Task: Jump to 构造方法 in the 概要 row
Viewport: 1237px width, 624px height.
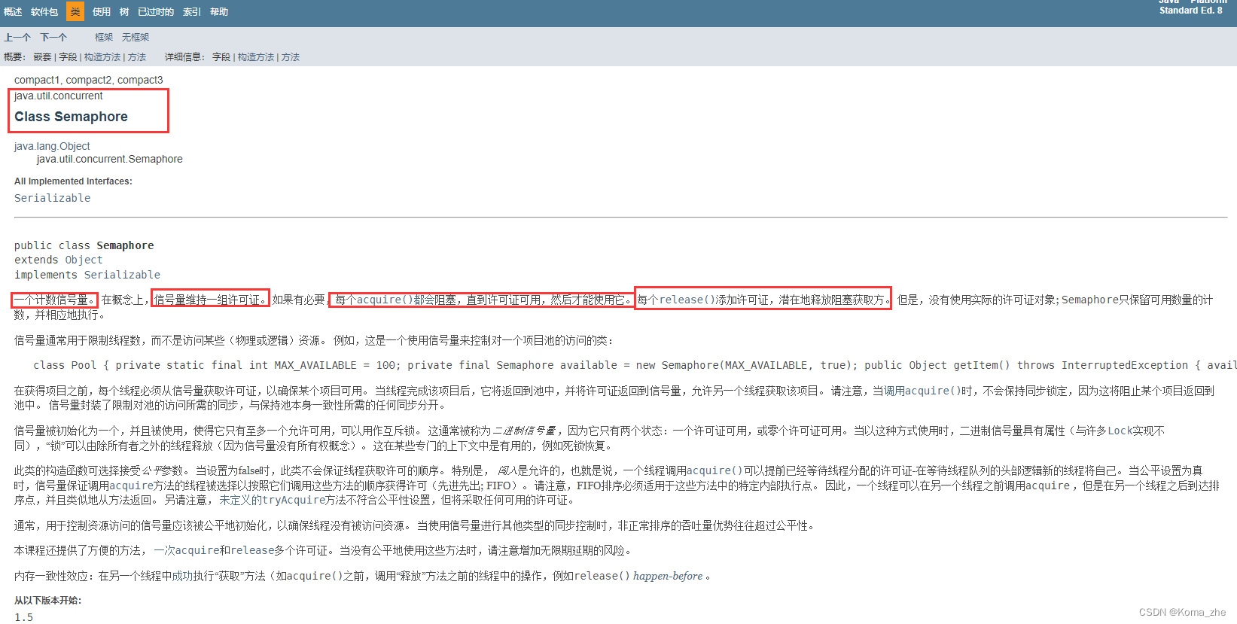Action: click(102, 57)
